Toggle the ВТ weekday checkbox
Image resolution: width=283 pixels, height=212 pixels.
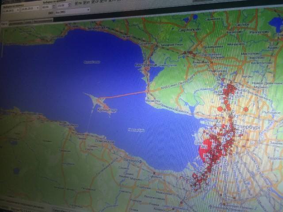pyautogui.click(x=84, y=3)
